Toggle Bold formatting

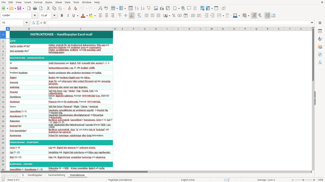point(62,16)
